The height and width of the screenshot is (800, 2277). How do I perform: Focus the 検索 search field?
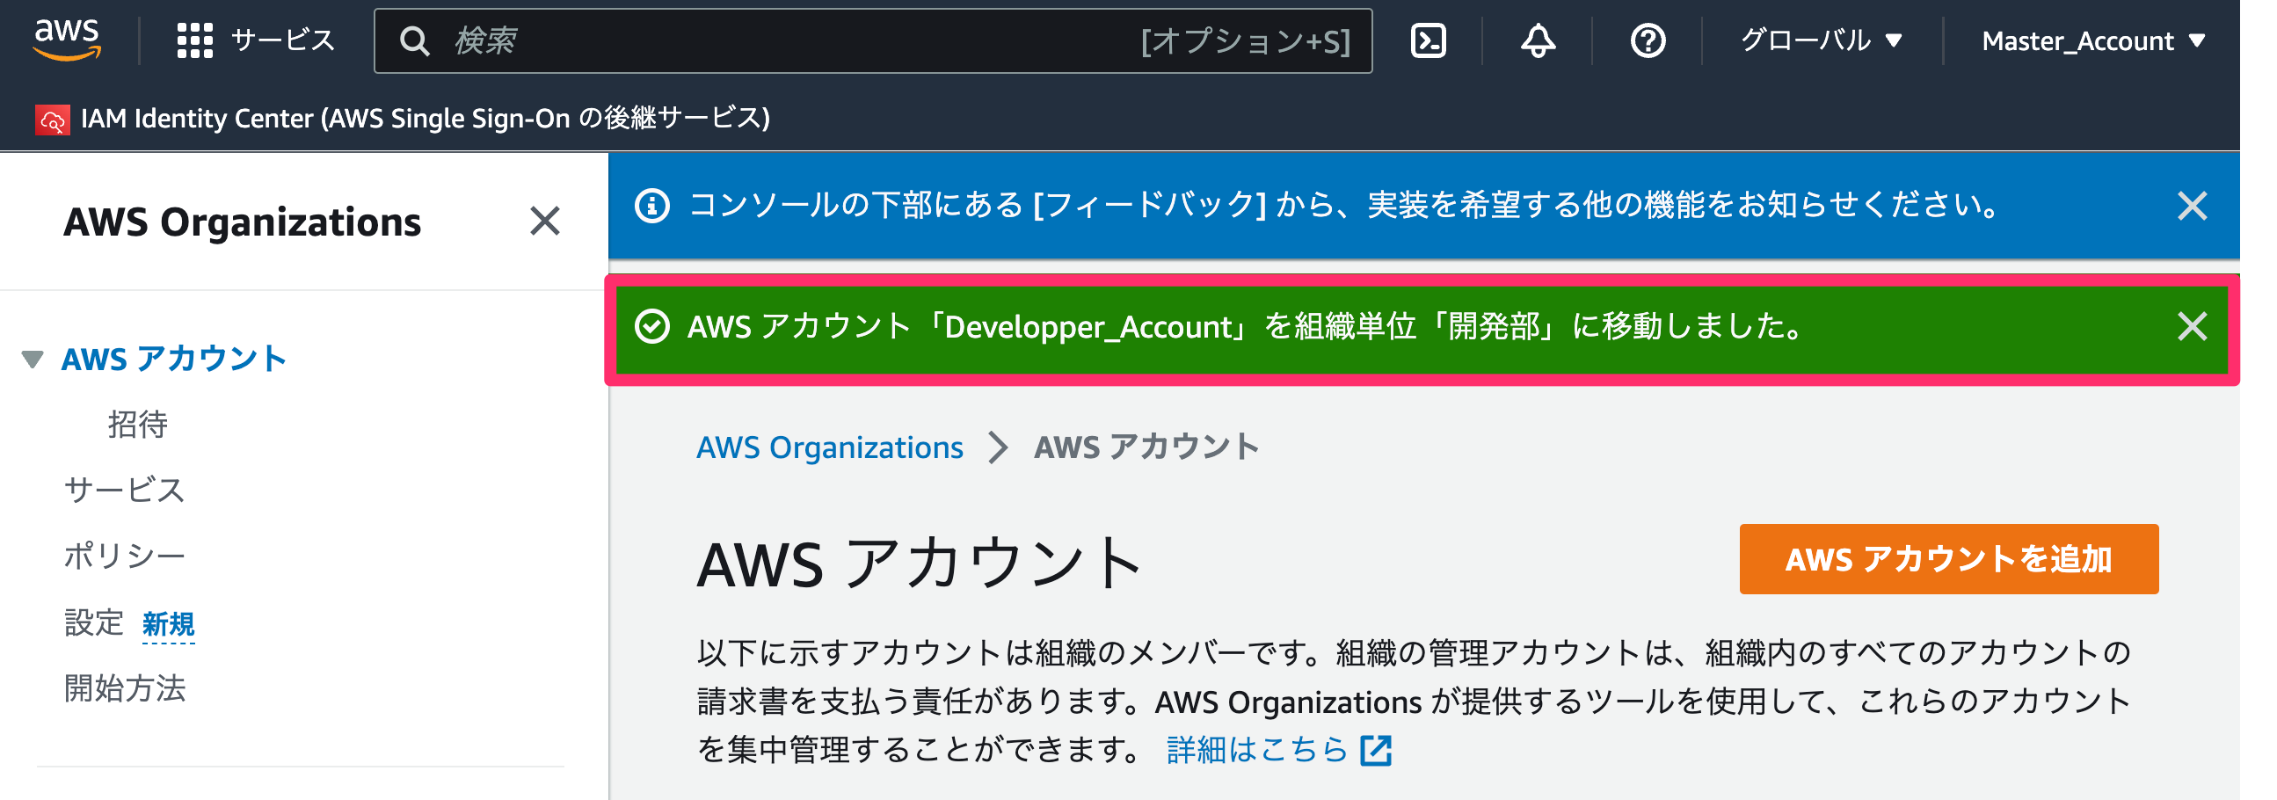click(x=872, y=40)
